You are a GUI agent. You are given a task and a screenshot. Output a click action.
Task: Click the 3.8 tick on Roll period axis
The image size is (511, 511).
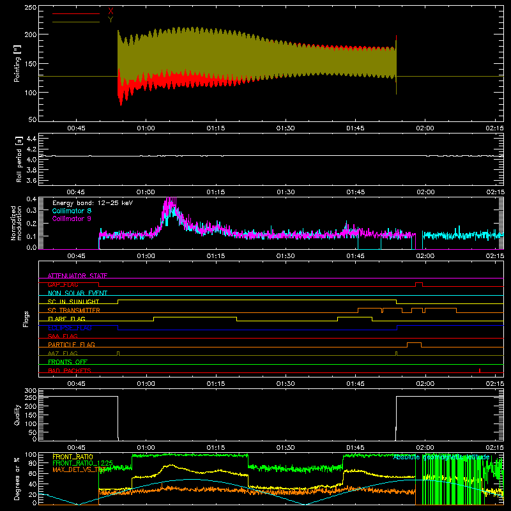(x=31, y=170)
